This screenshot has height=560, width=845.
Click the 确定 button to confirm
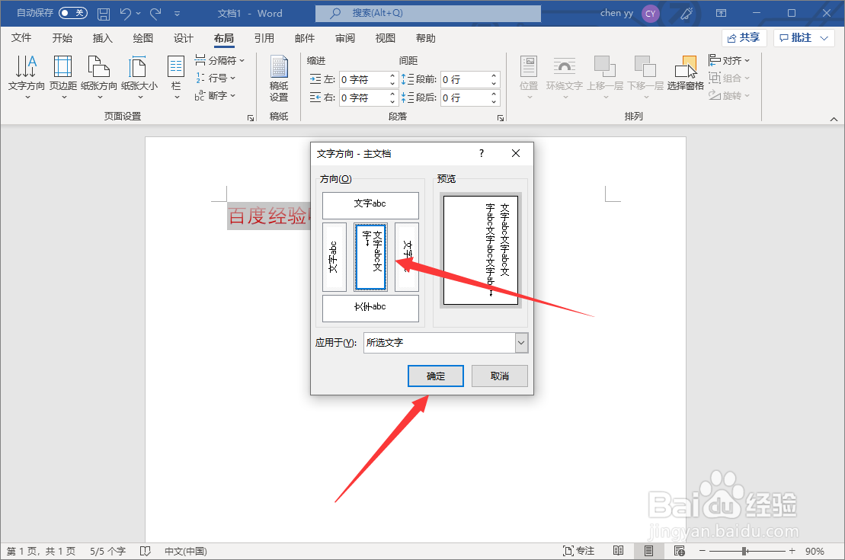click(435, 376)
